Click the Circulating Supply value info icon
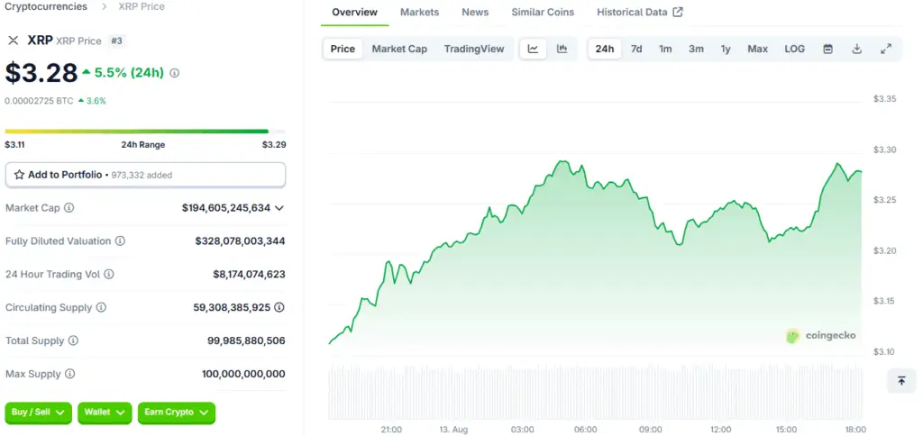923x436 pixels. [279, 307]
